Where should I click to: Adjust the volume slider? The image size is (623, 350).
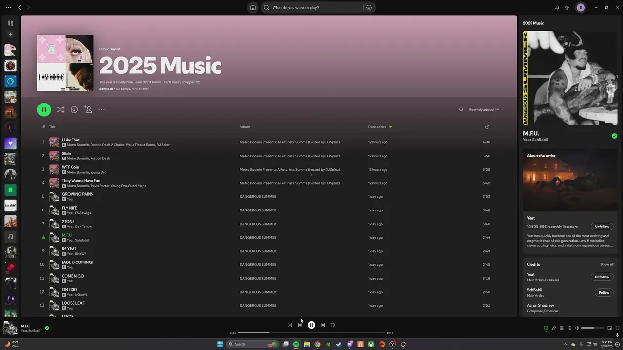(592, 328)
